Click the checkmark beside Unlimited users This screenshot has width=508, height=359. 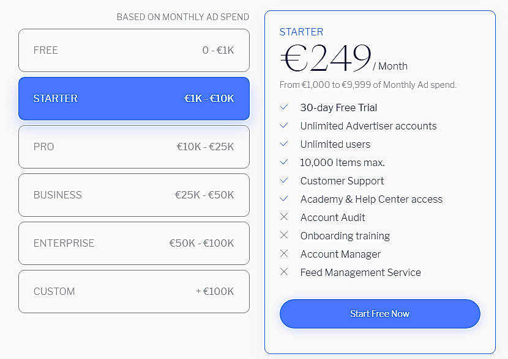coord(284,143)
